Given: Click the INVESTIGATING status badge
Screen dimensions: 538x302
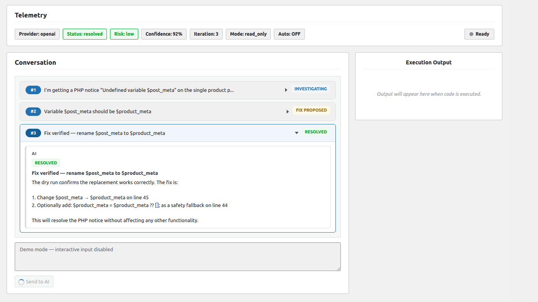Looking at the screenshot, I should 310,89.
